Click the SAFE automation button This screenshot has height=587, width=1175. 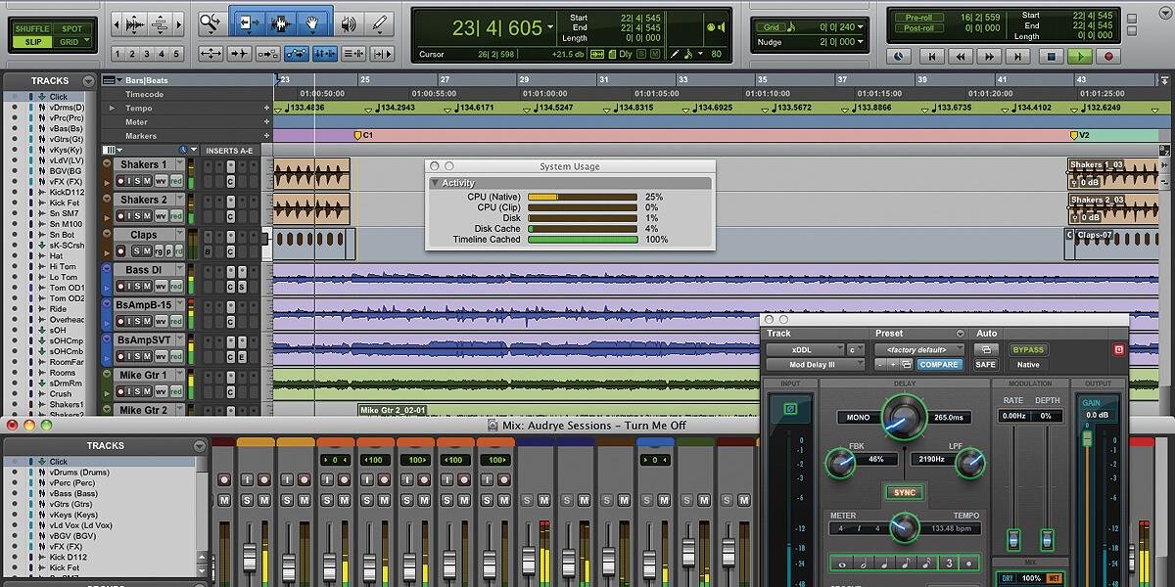pos(986,365)
